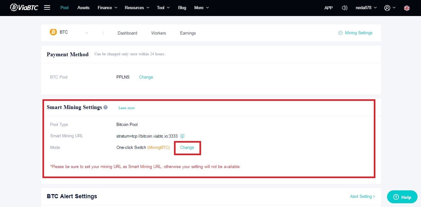Screen dimensions: 421x207
Task: Click the announcements speaker icon
Action: [x=345, y=8]
